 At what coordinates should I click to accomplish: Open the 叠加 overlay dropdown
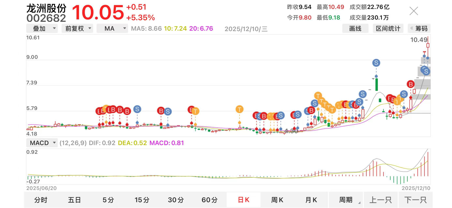(42, 28)
